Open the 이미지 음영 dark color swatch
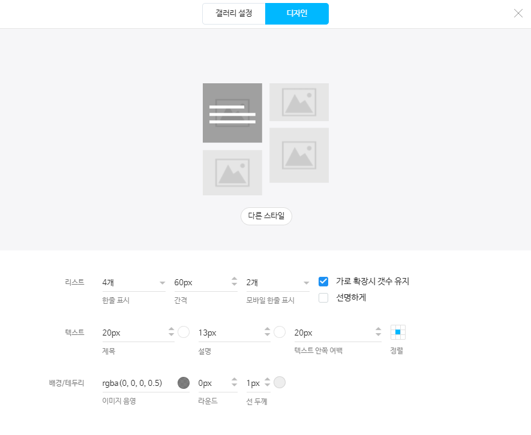Viewport: 531px width, 435px height. click(184, 383)
